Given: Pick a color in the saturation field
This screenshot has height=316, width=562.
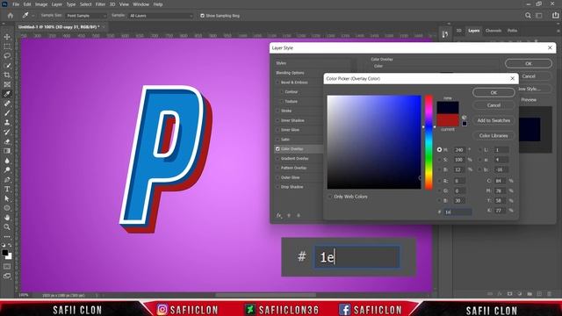Looking at the screenshot, I should coord(374,142).
